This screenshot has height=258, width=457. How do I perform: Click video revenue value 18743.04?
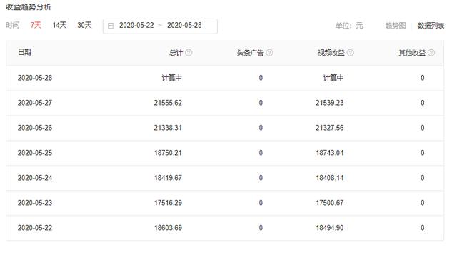coord(330,153)
